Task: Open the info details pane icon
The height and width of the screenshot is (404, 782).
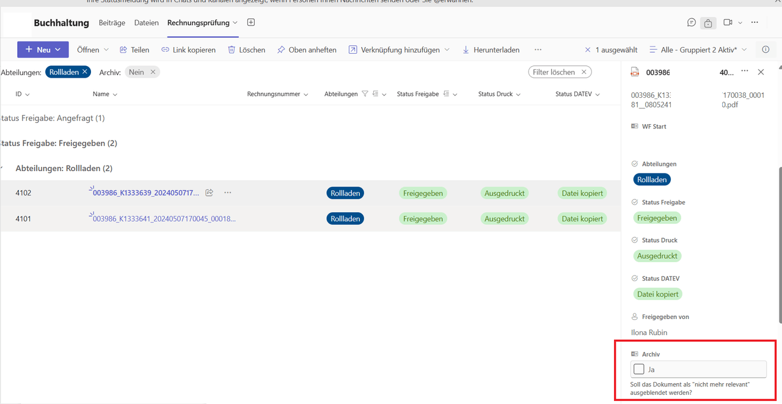Action: click(766, 50)
